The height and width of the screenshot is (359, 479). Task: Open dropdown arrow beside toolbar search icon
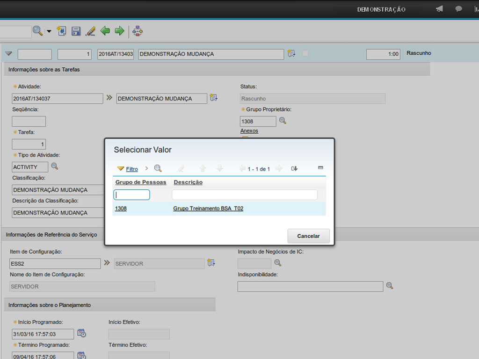(49, 31)
